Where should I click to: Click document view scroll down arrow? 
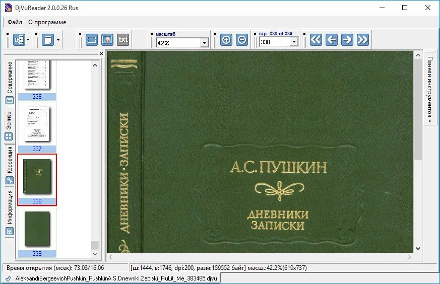coord(418,249)
